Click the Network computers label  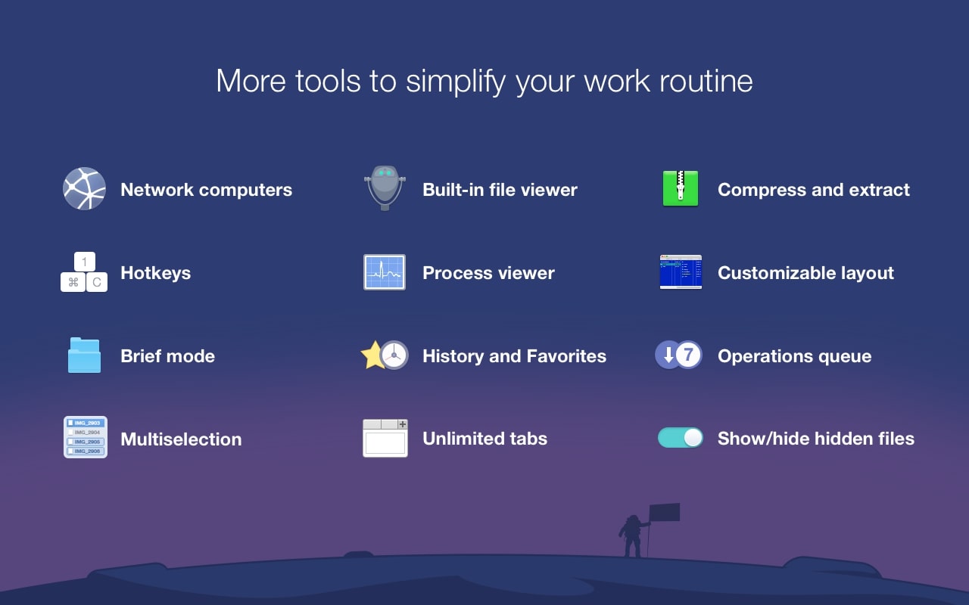pyautogui.click(x=206, y=190)
